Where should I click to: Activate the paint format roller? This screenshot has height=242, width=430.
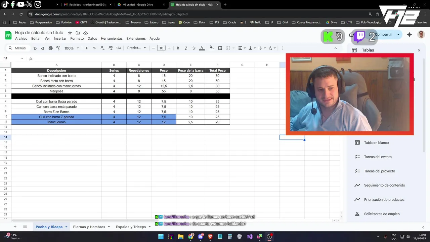pyautogui.click(x=58, y=48)
